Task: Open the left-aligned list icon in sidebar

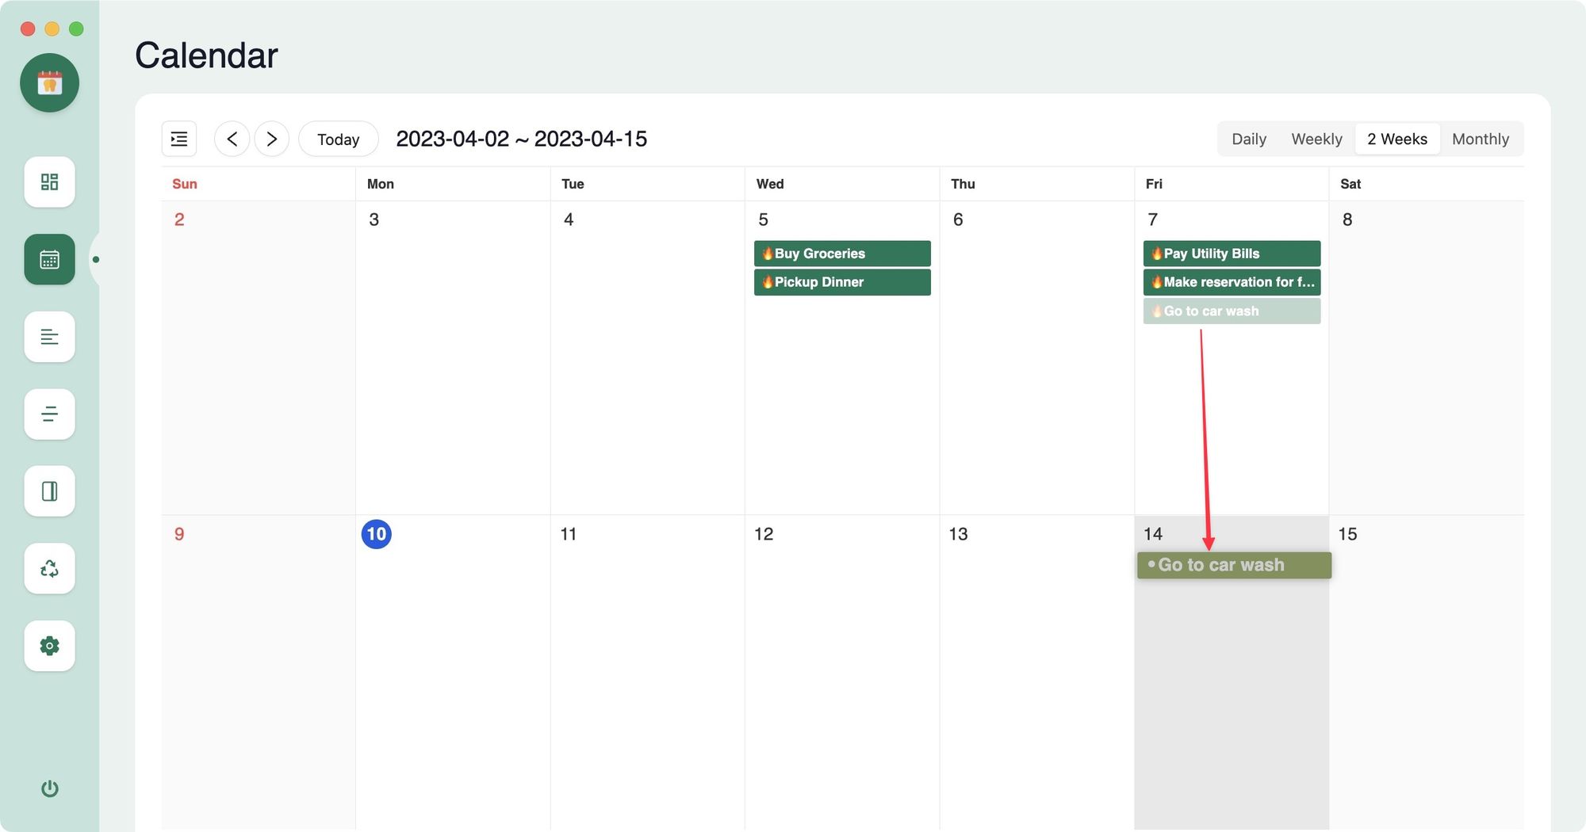Action: click(x=49, y=337)
